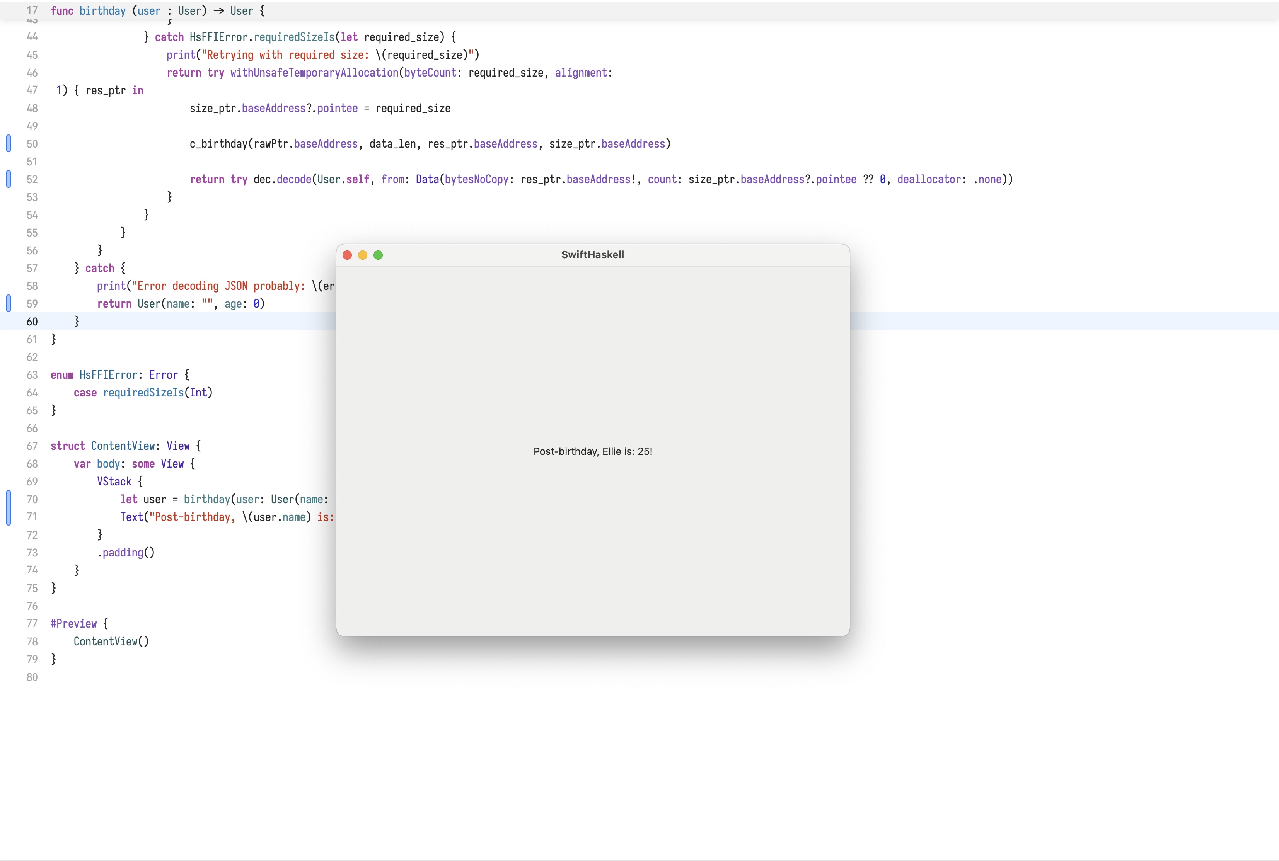Set a breakpoint on line 63 gutter
This screenshot has height=861, width=1279.
(8, 374)
